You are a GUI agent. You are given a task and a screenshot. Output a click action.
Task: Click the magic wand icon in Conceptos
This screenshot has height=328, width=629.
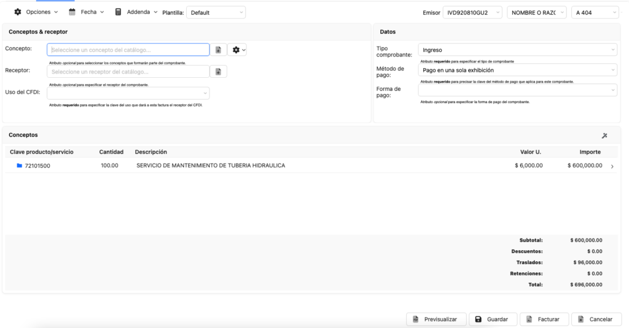604,135
